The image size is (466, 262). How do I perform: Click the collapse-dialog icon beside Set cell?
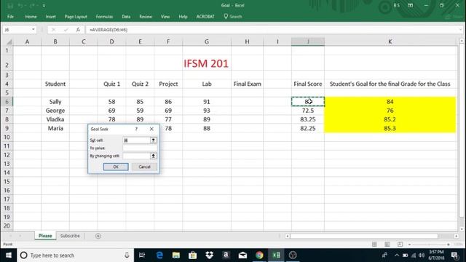(154, 140)
